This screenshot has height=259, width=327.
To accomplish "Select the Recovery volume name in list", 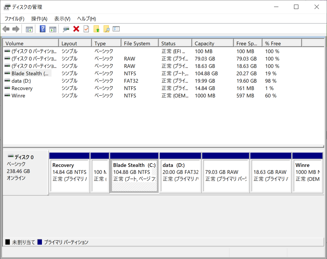I will [x=22, y=88].
